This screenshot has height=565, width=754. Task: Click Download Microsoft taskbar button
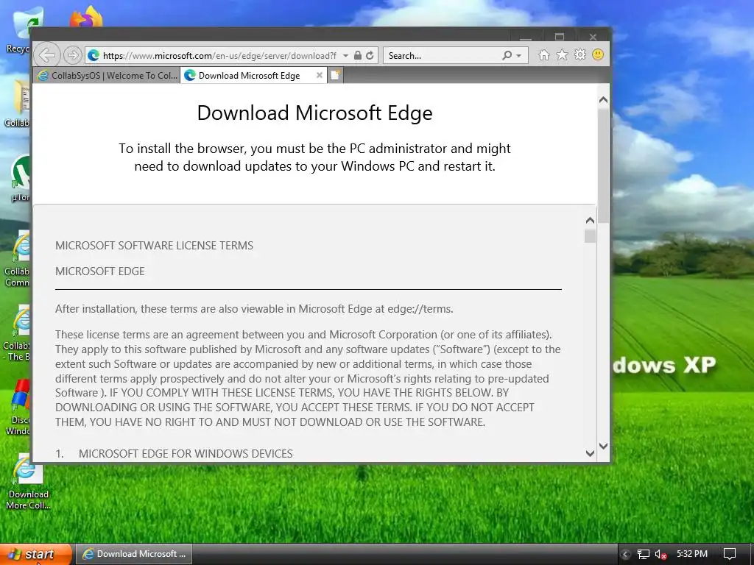tap(134, 554)
